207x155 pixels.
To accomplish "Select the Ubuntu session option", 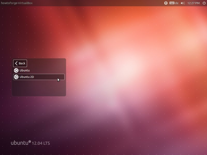I will pos(39,70).
